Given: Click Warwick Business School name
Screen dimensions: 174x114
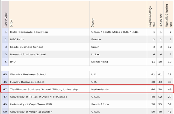Looking at the screenshot, I should (x=28, y=74).
